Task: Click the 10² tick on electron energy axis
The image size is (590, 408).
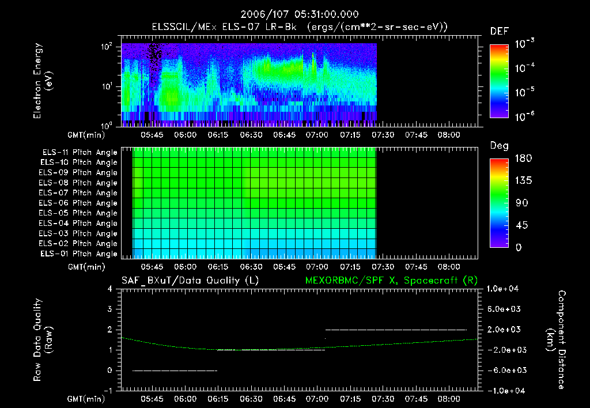Action: [107, 47]
